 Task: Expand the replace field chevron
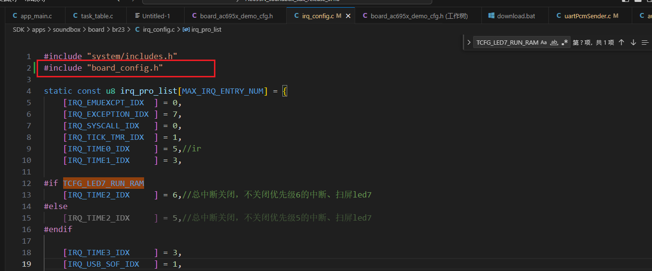point(469,42)
